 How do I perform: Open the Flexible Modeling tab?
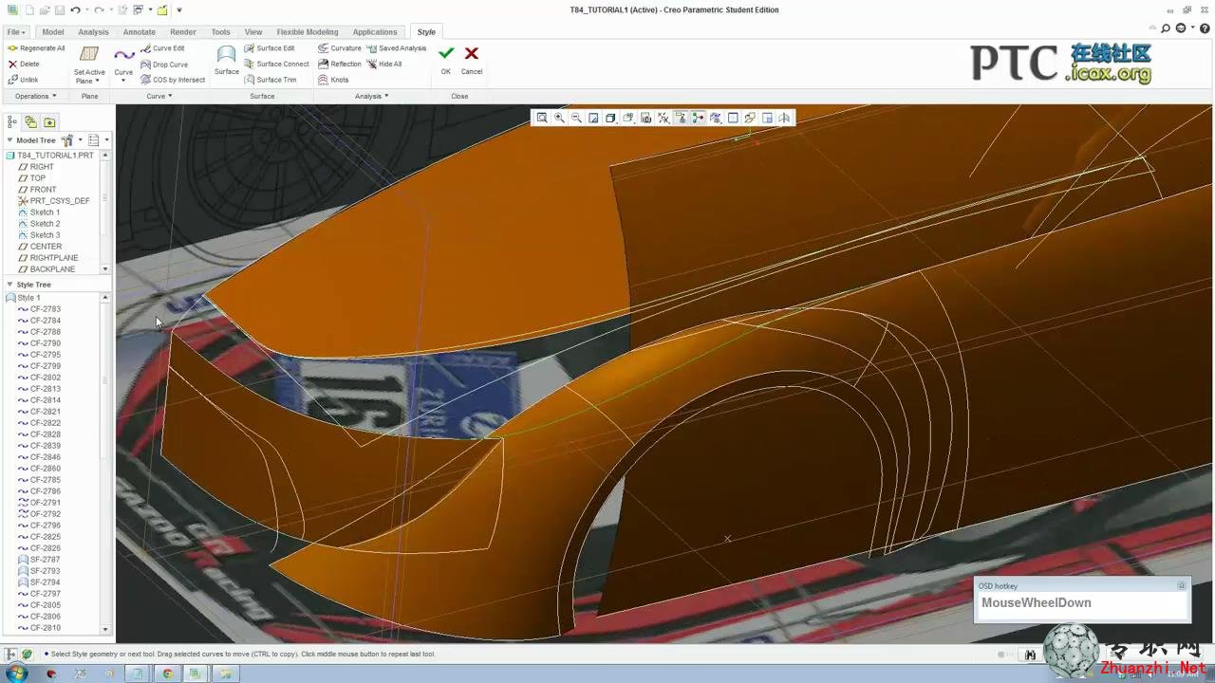pos(307,31)
